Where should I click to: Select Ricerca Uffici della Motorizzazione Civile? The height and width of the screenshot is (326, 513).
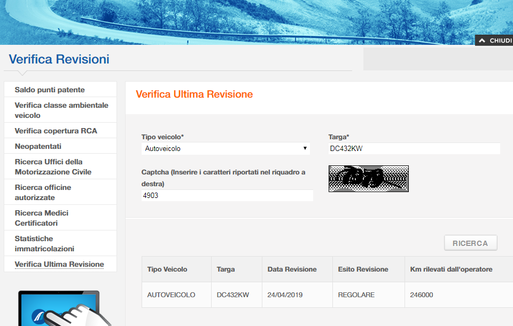(53, 167)
